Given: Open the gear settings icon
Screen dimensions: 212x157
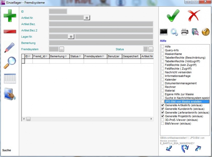Looking at the screenshot, I should [174, 32].
